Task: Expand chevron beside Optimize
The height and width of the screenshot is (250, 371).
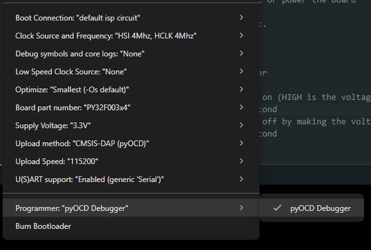Action: pos(242,89)
